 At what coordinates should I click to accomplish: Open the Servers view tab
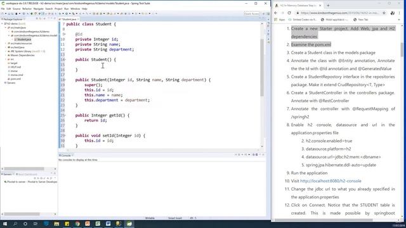7,174
